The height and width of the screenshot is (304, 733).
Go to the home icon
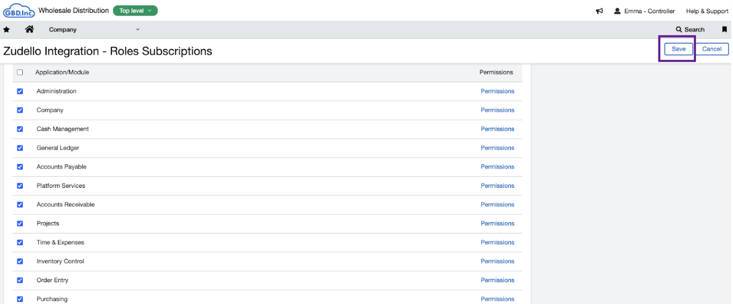(x=29, y=30)
